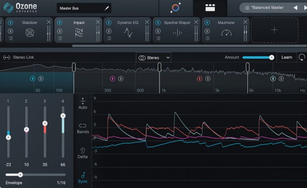
Task: Toggle Impact module power button
Action: coord(60,23)
